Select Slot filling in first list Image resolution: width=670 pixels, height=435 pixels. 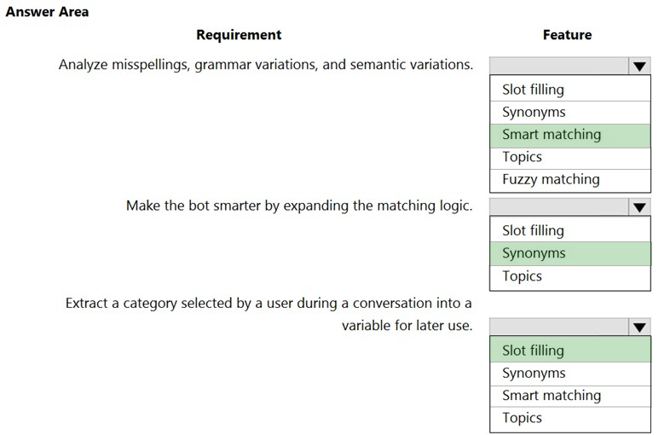570,90
